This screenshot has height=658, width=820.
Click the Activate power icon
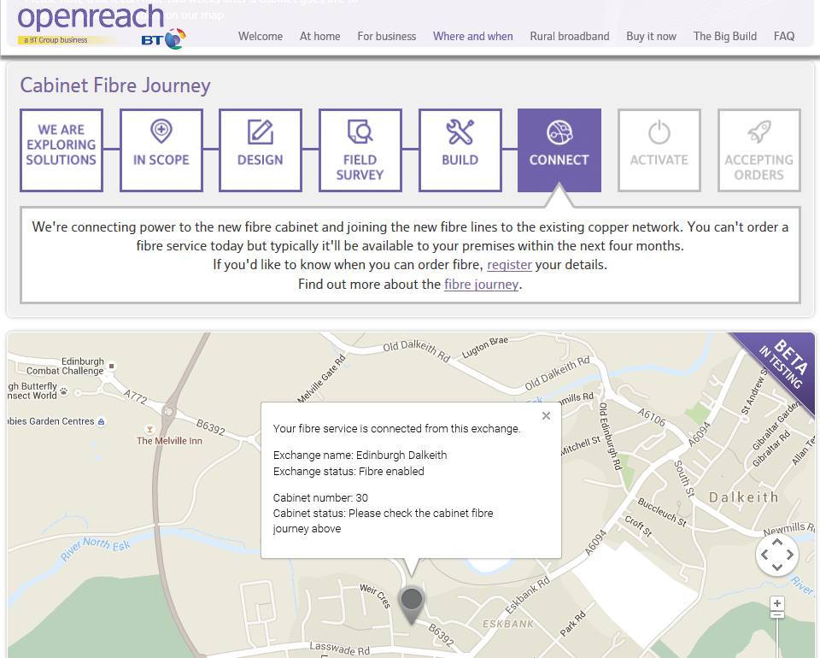(659, 132)
